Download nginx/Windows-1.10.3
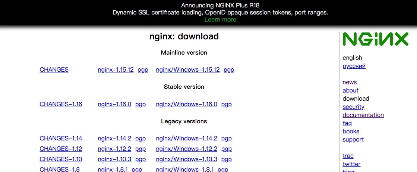 tap(186, 159)
